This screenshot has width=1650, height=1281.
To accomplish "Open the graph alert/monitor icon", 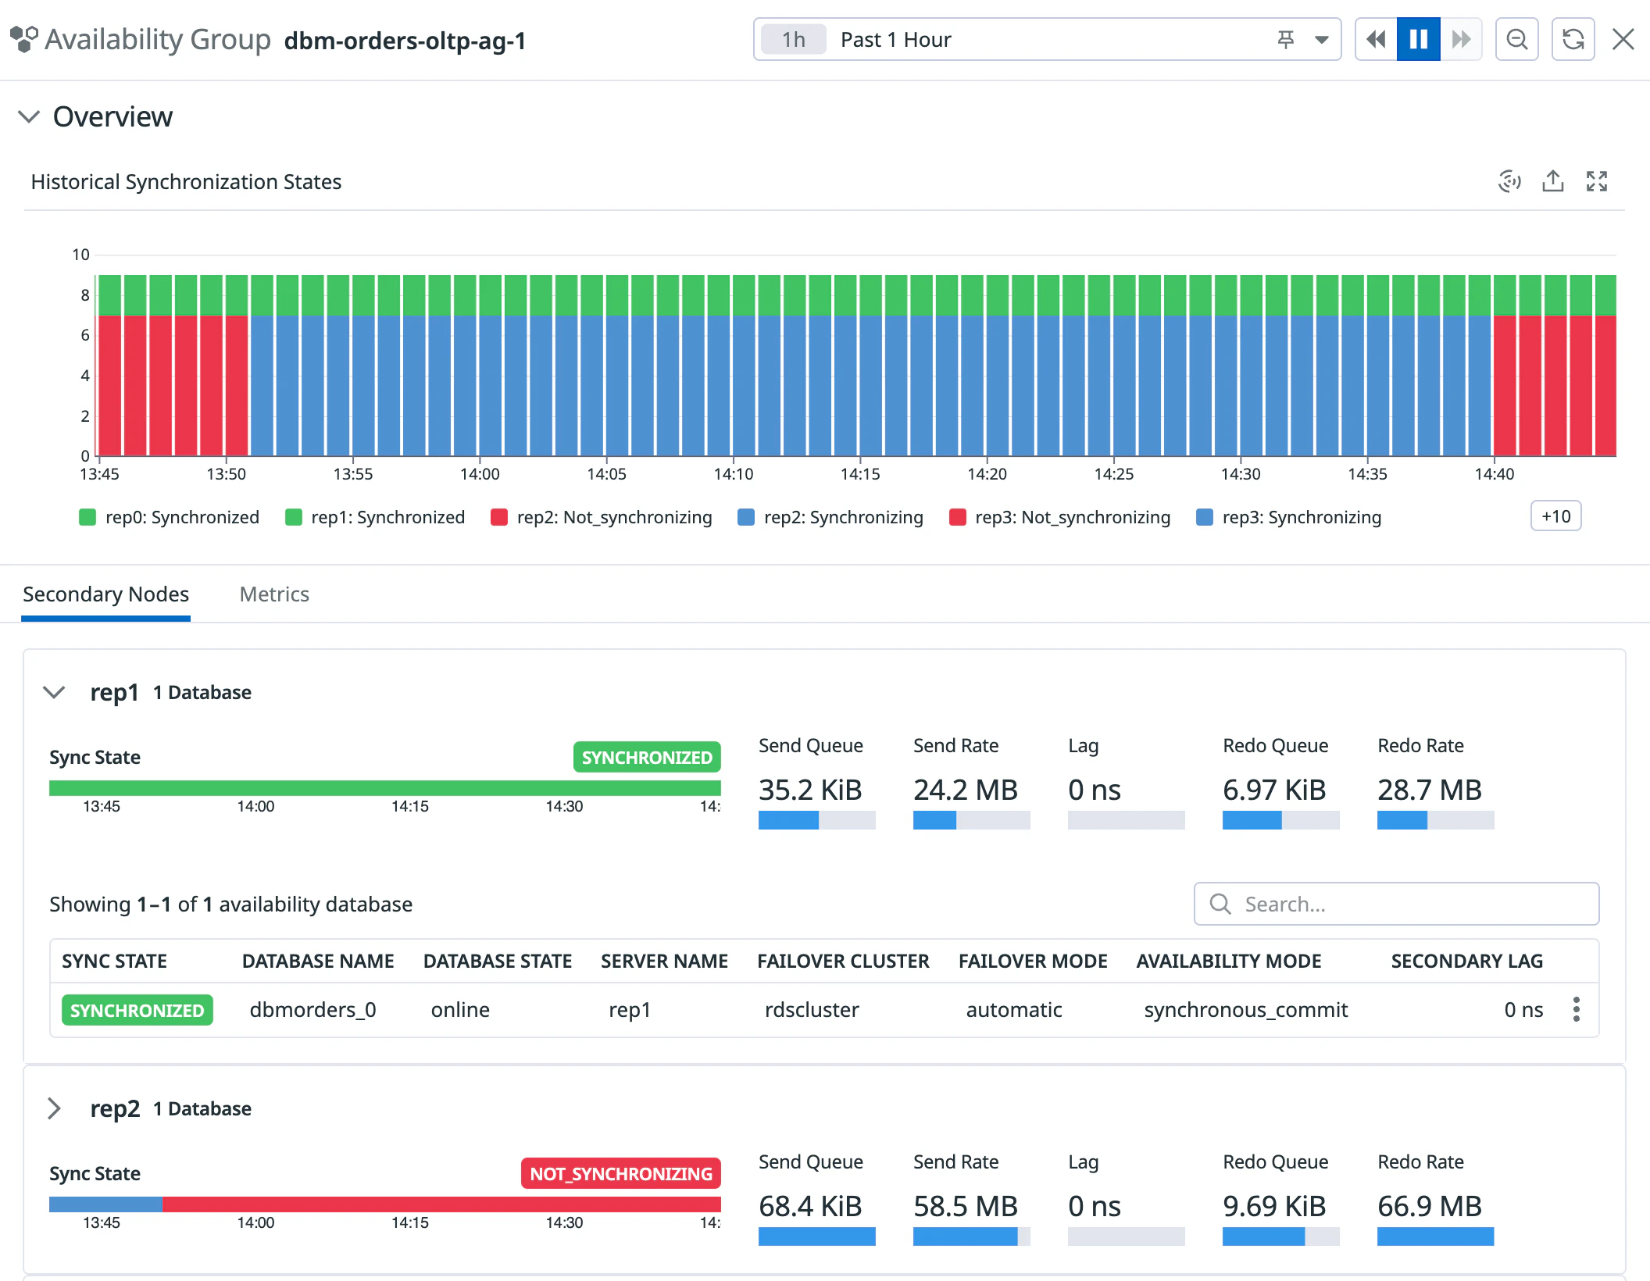I will 1509,181.
